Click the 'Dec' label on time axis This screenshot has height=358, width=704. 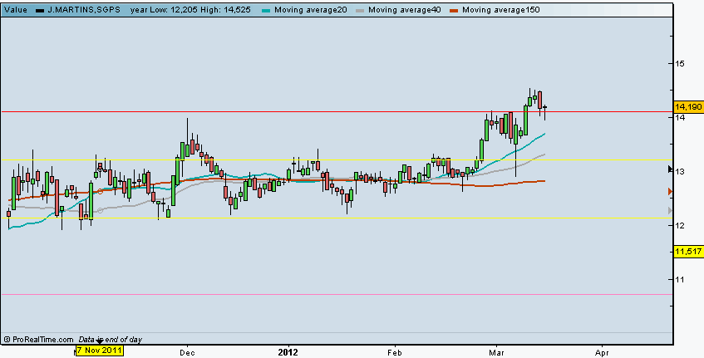click(x=187, y=353)
